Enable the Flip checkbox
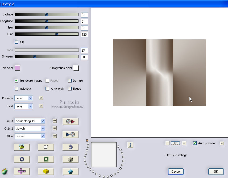Image resolution: width=228 pixels, height=178 pixels. tap(16, 42)
